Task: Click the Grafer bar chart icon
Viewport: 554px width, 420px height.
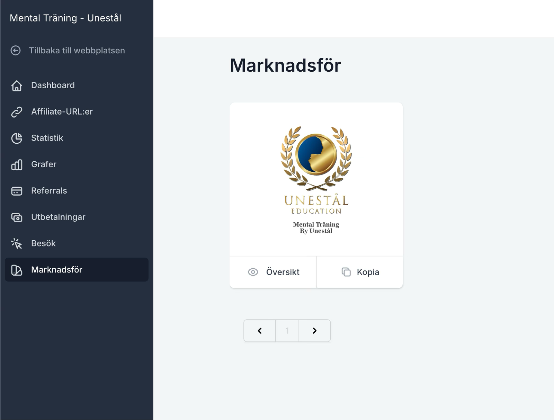Action: pos(17,164)
